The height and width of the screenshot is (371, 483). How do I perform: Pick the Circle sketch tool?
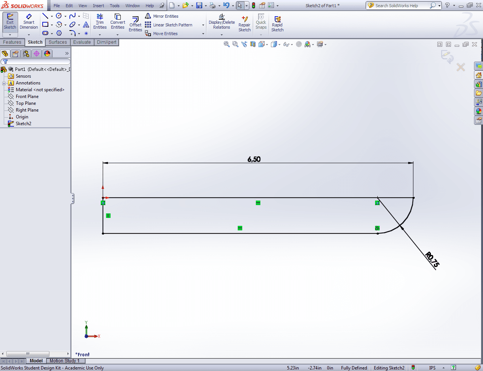pyautogui.click(x=59, y=16)
